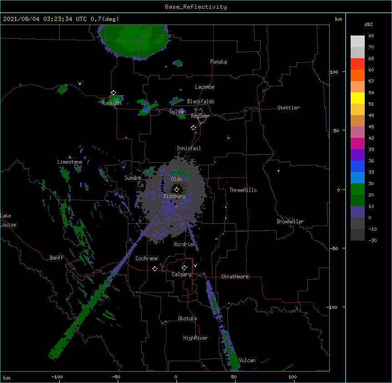This screenshot has width=392, height=383.
Task: Click the Banff label
Action: click(x=56, y=258)
